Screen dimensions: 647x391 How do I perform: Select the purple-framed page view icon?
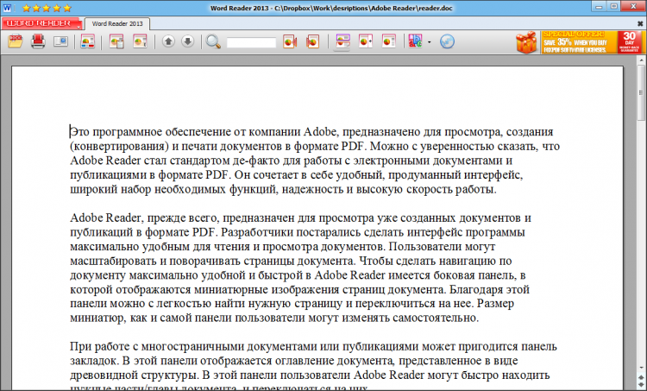tap(342, 41)
